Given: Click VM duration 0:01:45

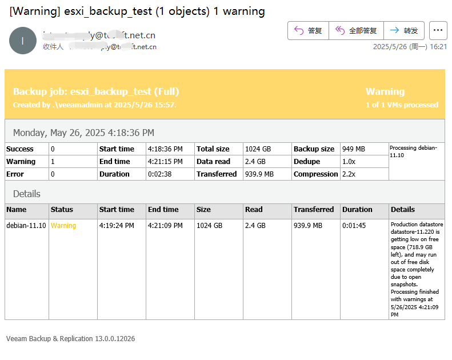Looking at the screenshot, I should coord(354,225).
